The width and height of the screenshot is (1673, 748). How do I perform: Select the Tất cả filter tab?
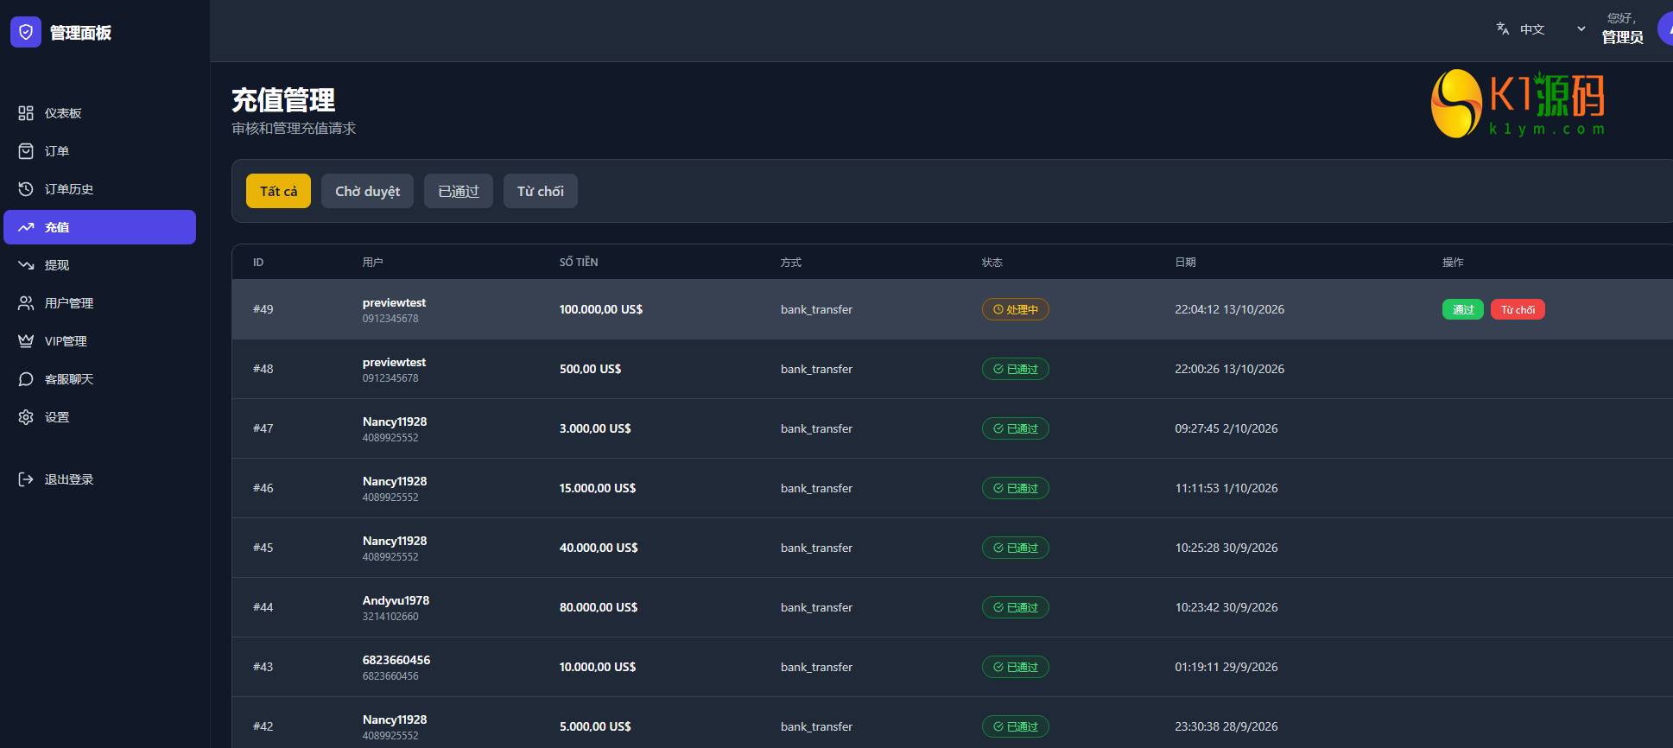pos(278,191)
